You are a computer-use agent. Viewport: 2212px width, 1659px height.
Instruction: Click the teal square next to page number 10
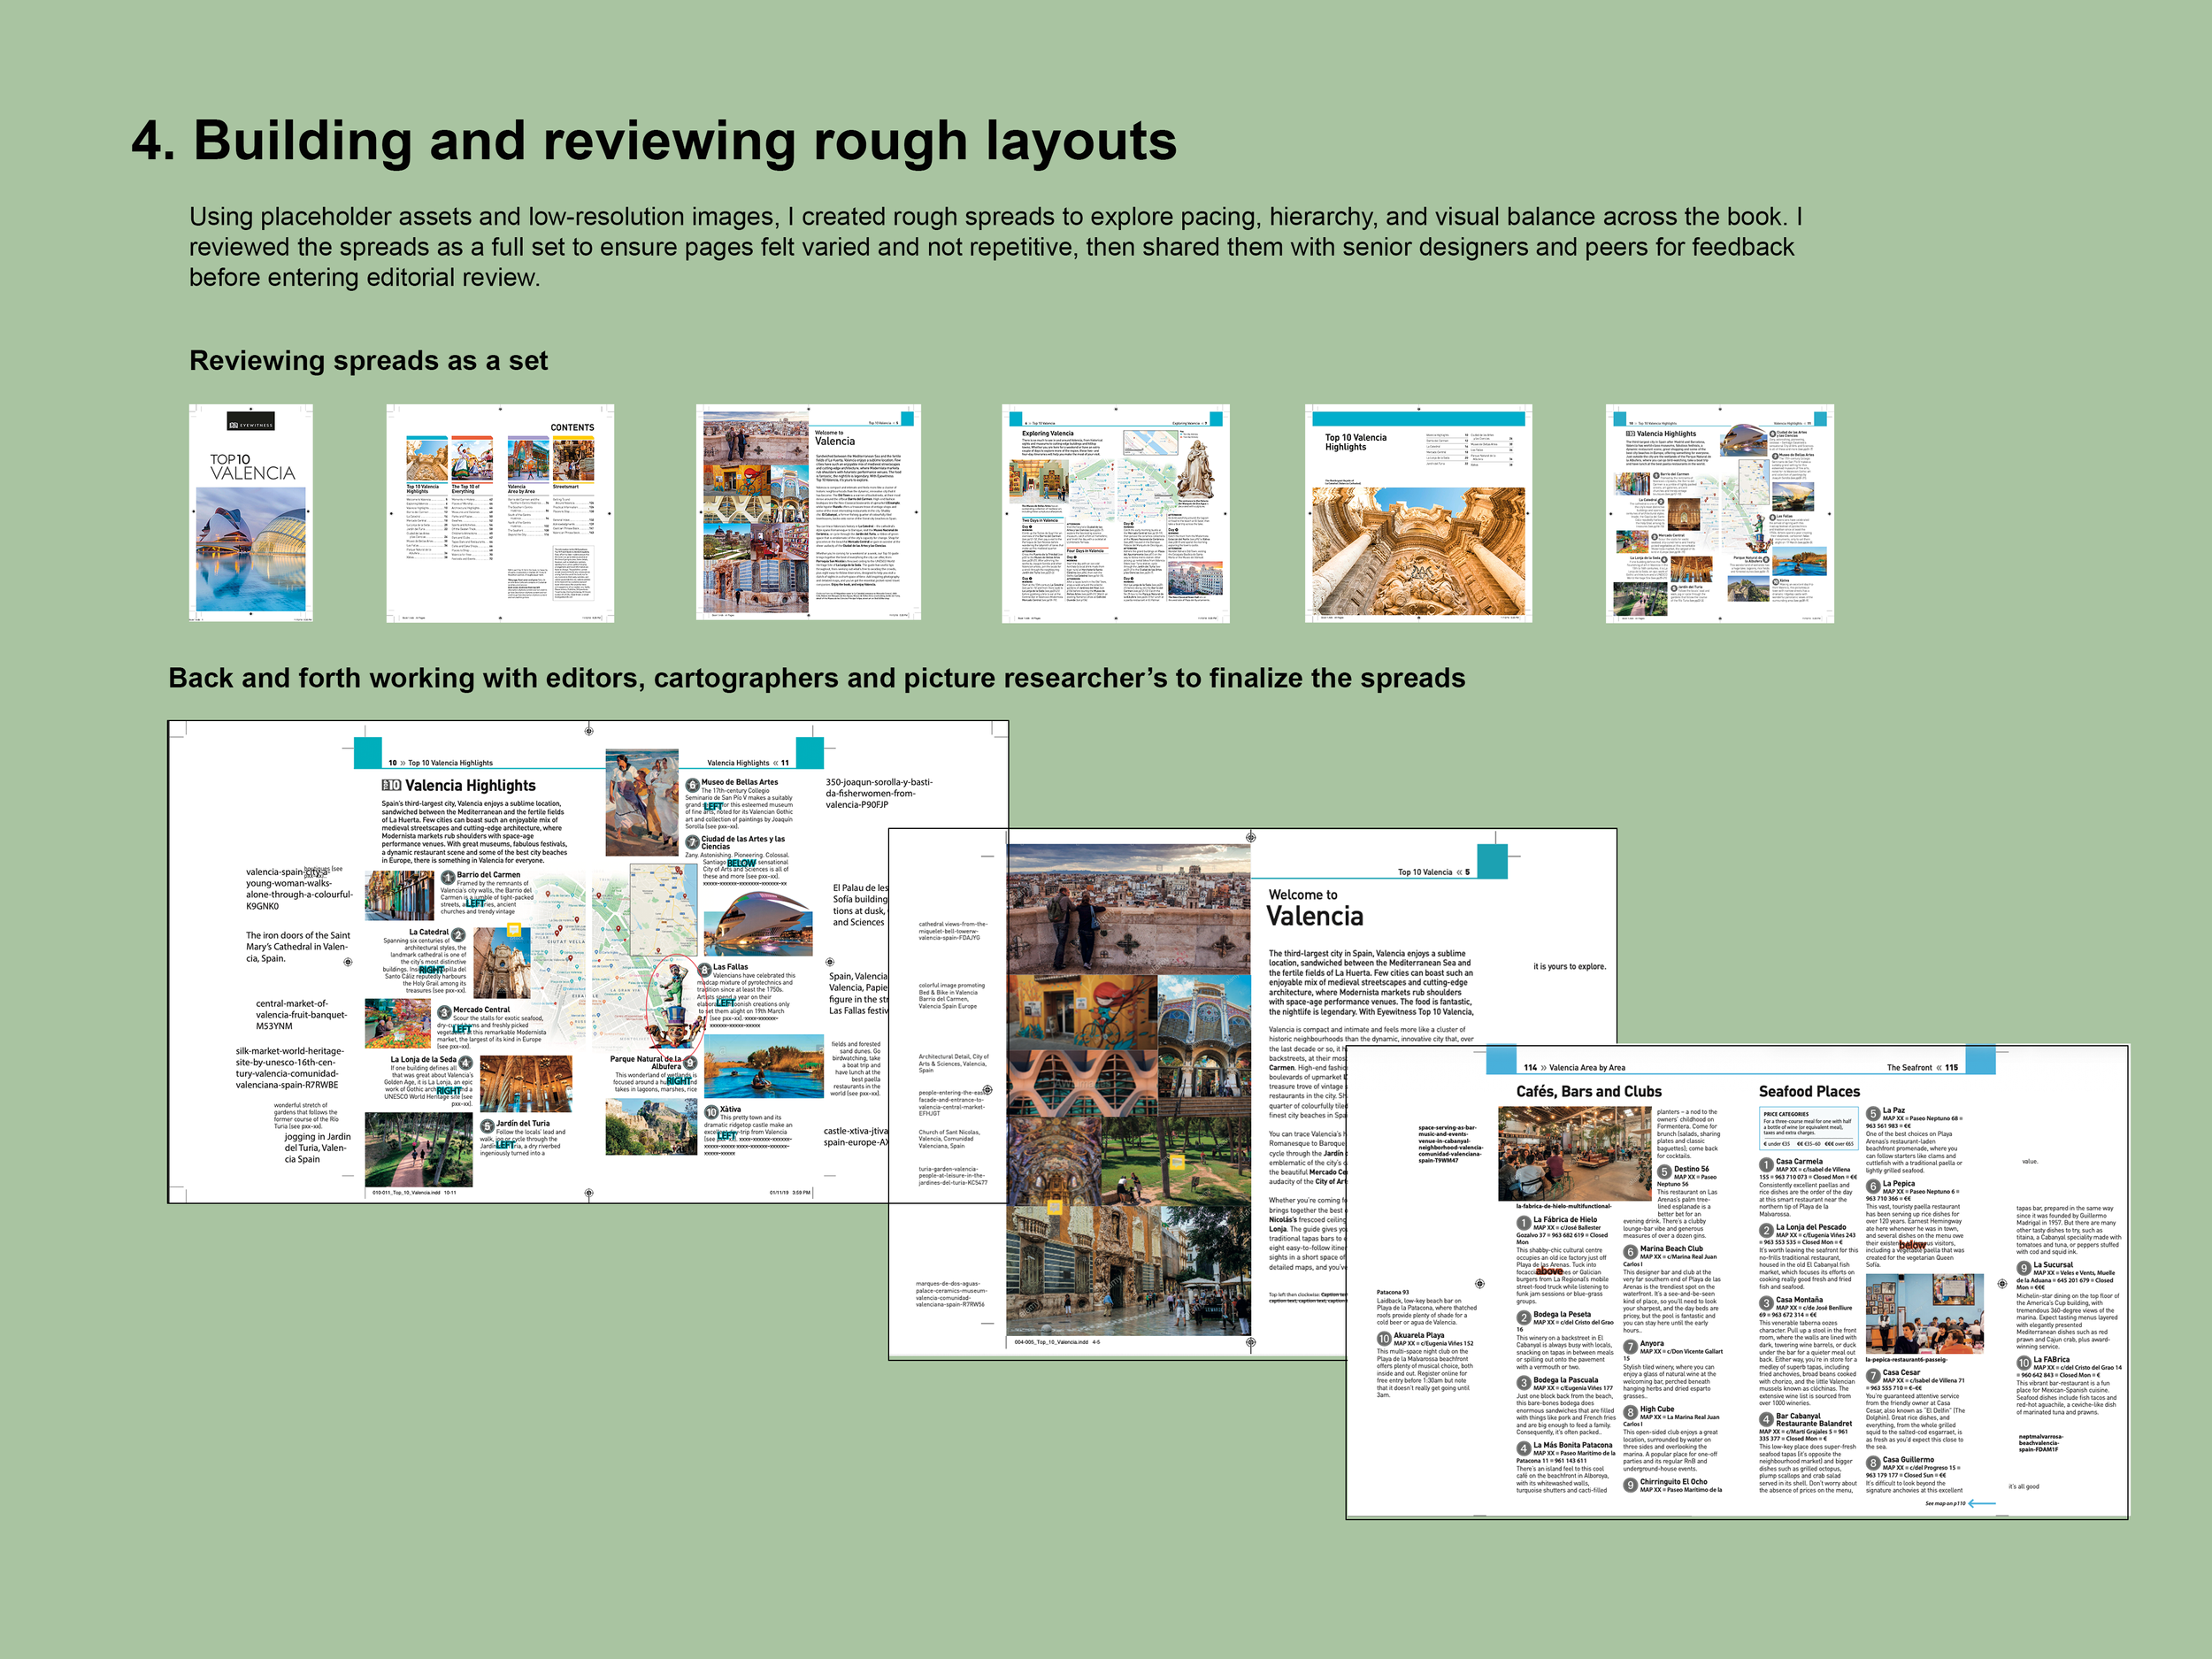tap(368, 752)
